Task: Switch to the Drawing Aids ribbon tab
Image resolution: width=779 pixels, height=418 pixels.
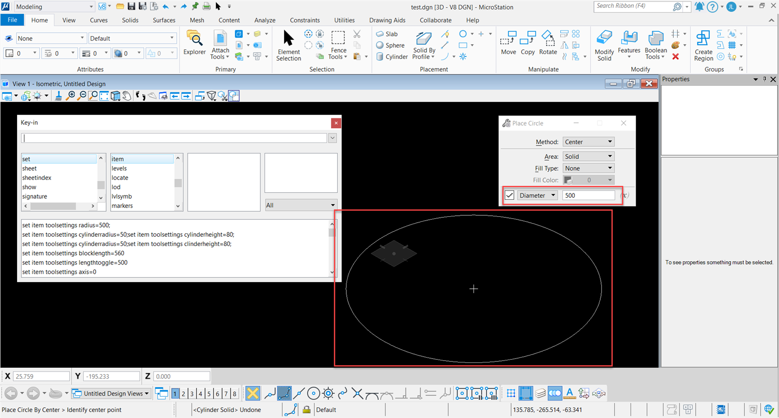Action: pyautogui.click(x=387, y=20)
